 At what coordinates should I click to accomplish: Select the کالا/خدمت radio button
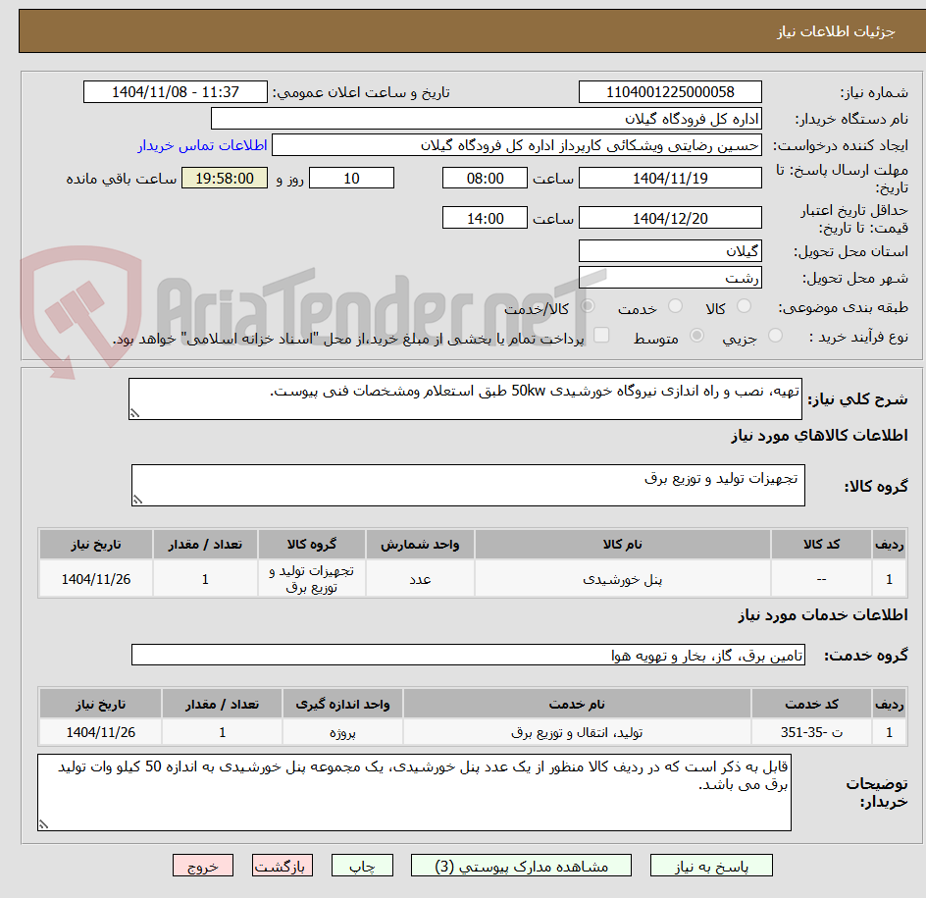588,306
